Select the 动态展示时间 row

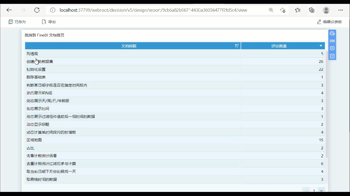[175, 109]
